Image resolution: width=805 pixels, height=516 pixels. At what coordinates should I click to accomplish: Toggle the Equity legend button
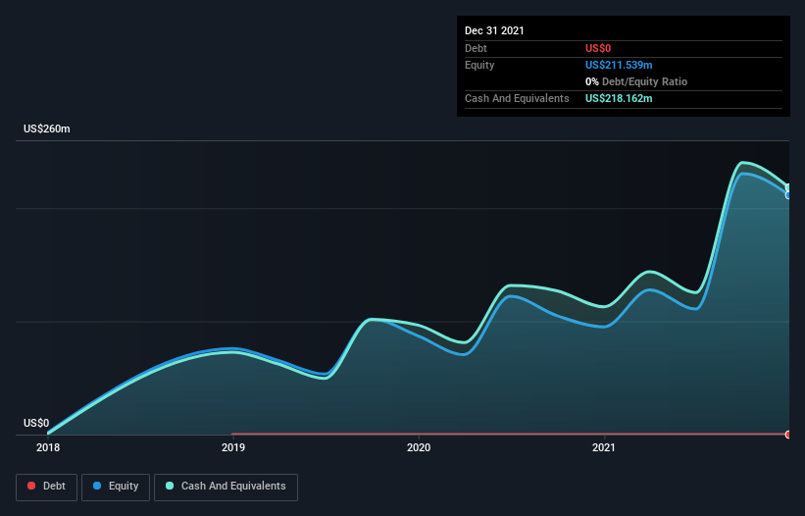tap(116, 487)
